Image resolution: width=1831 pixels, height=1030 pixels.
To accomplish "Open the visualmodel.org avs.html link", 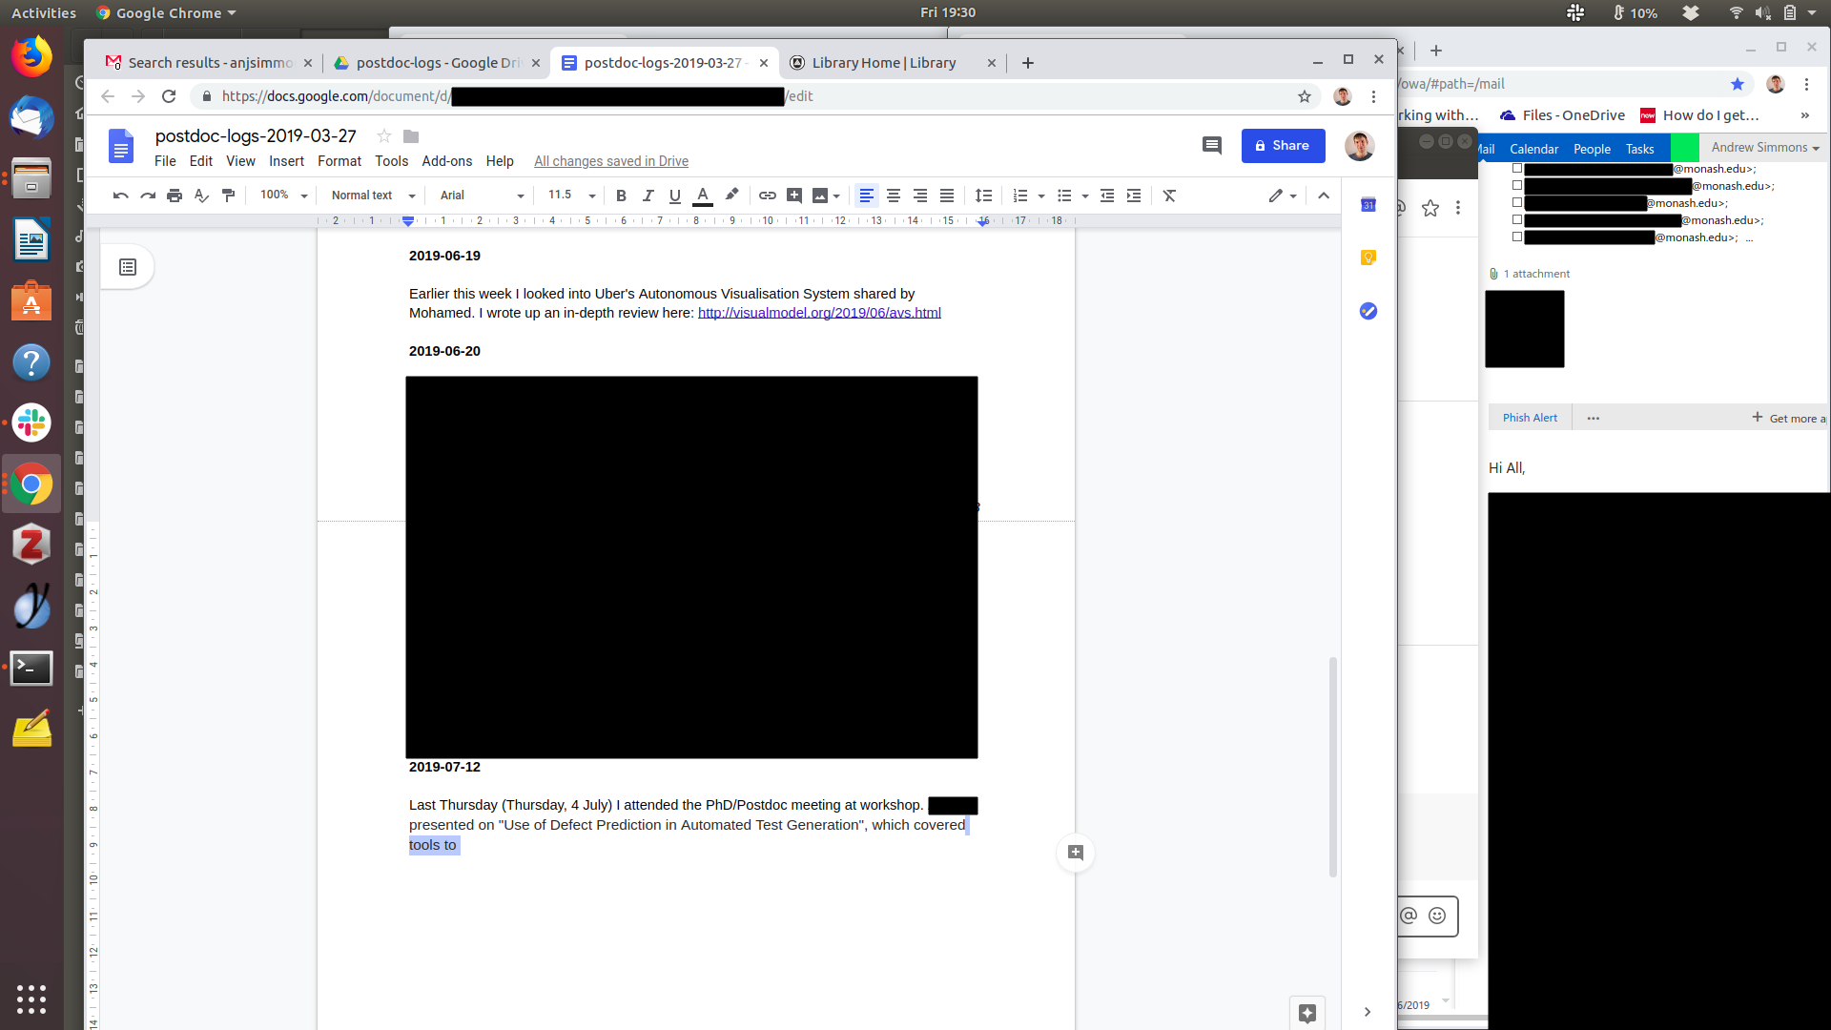I will click(819, 313).
